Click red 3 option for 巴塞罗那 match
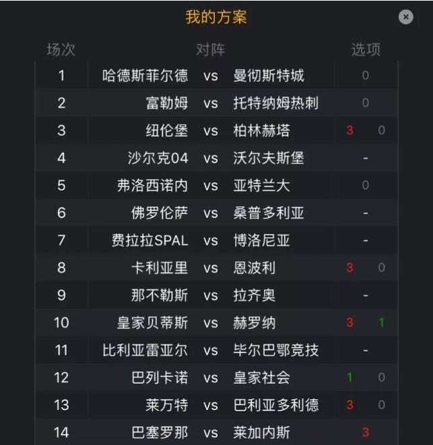This screenshot has height=445, width=433. pos(366,432)
